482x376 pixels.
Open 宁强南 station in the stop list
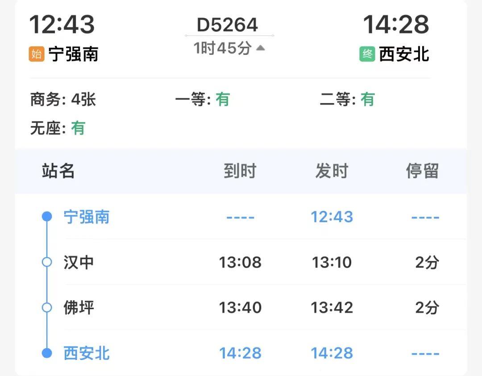tap(87, 217)
